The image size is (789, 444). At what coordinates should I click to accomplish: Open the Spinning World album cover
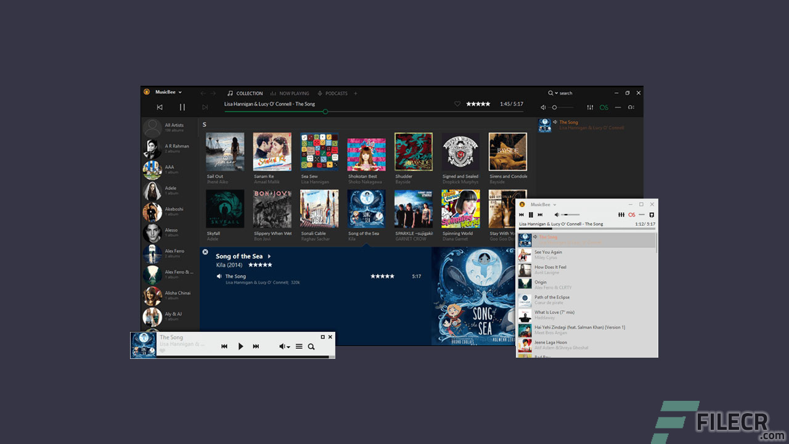point(460,209)
